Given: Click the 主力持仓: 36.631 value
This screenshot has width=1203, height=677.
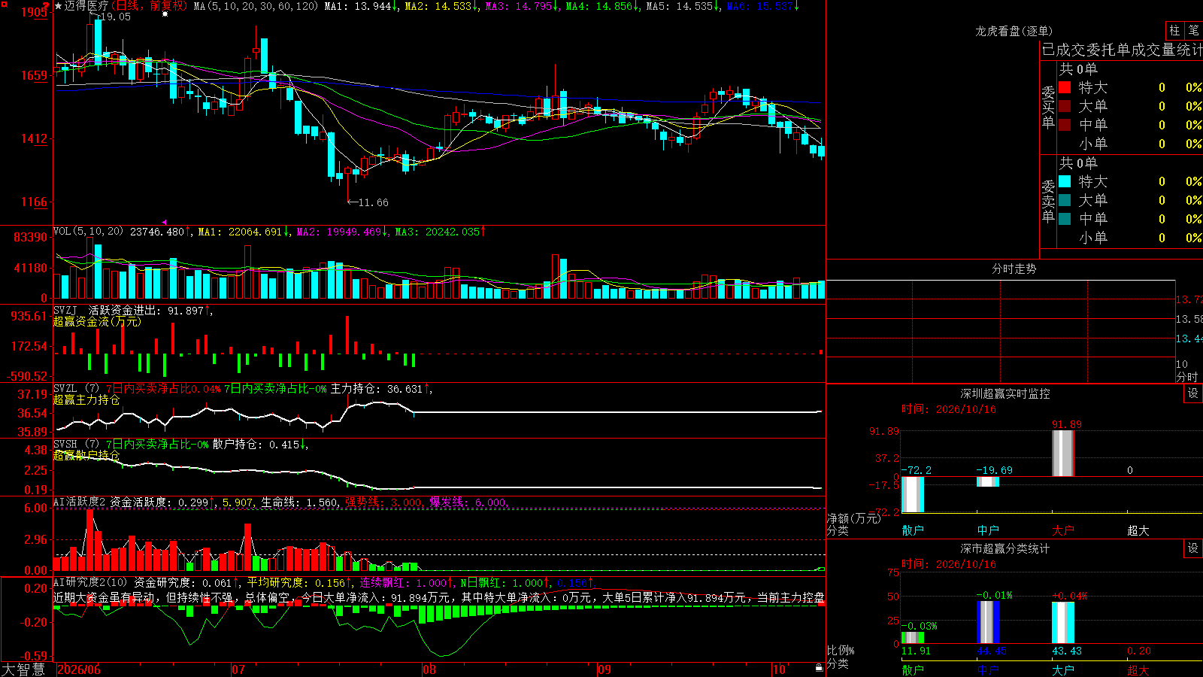Looking at the screenshot, I should [377, 389].
